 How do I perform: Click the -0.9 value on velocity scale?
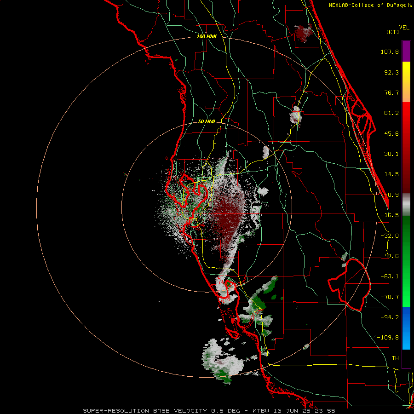coord(391,195)
